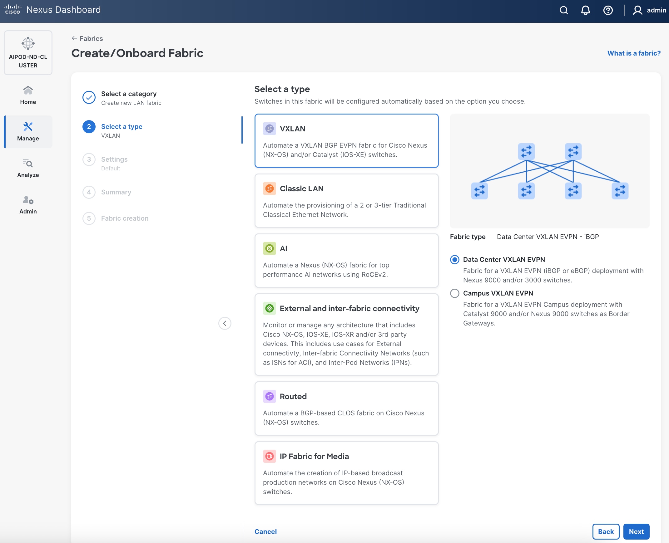Viewport: 669px width, 543px height.
Task: Choose the Classic LAN fabric type card
Action: pyautogui.click(x=346, y=200)
